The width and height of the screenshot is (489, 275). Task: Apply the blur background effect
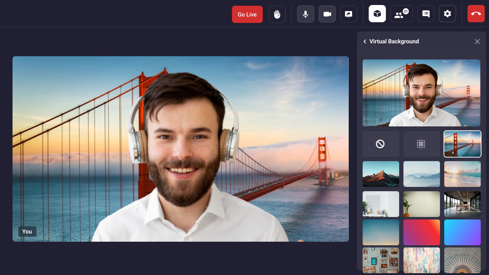pyautogui.click(x=422, y=144)
